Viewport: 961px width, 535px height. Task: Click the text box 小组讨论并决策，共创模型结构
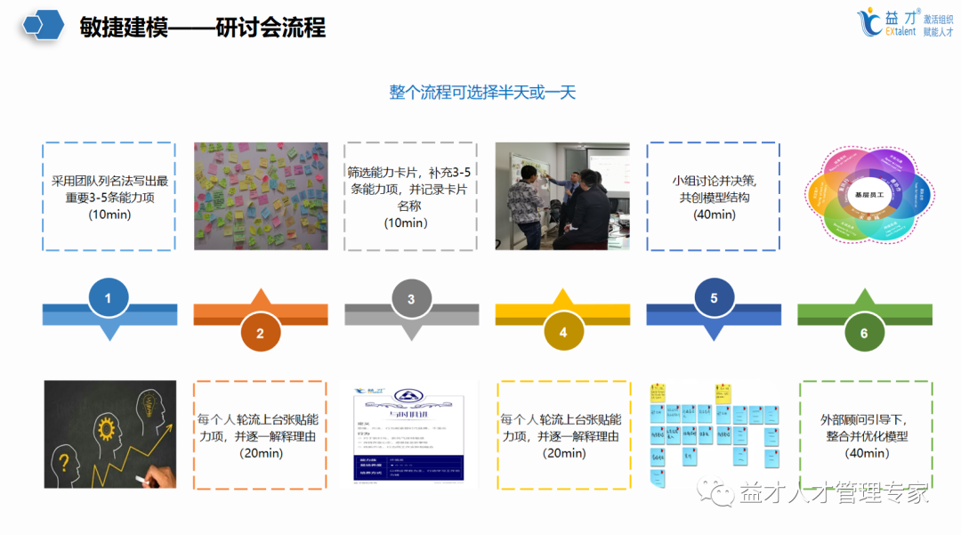point(714,196)
